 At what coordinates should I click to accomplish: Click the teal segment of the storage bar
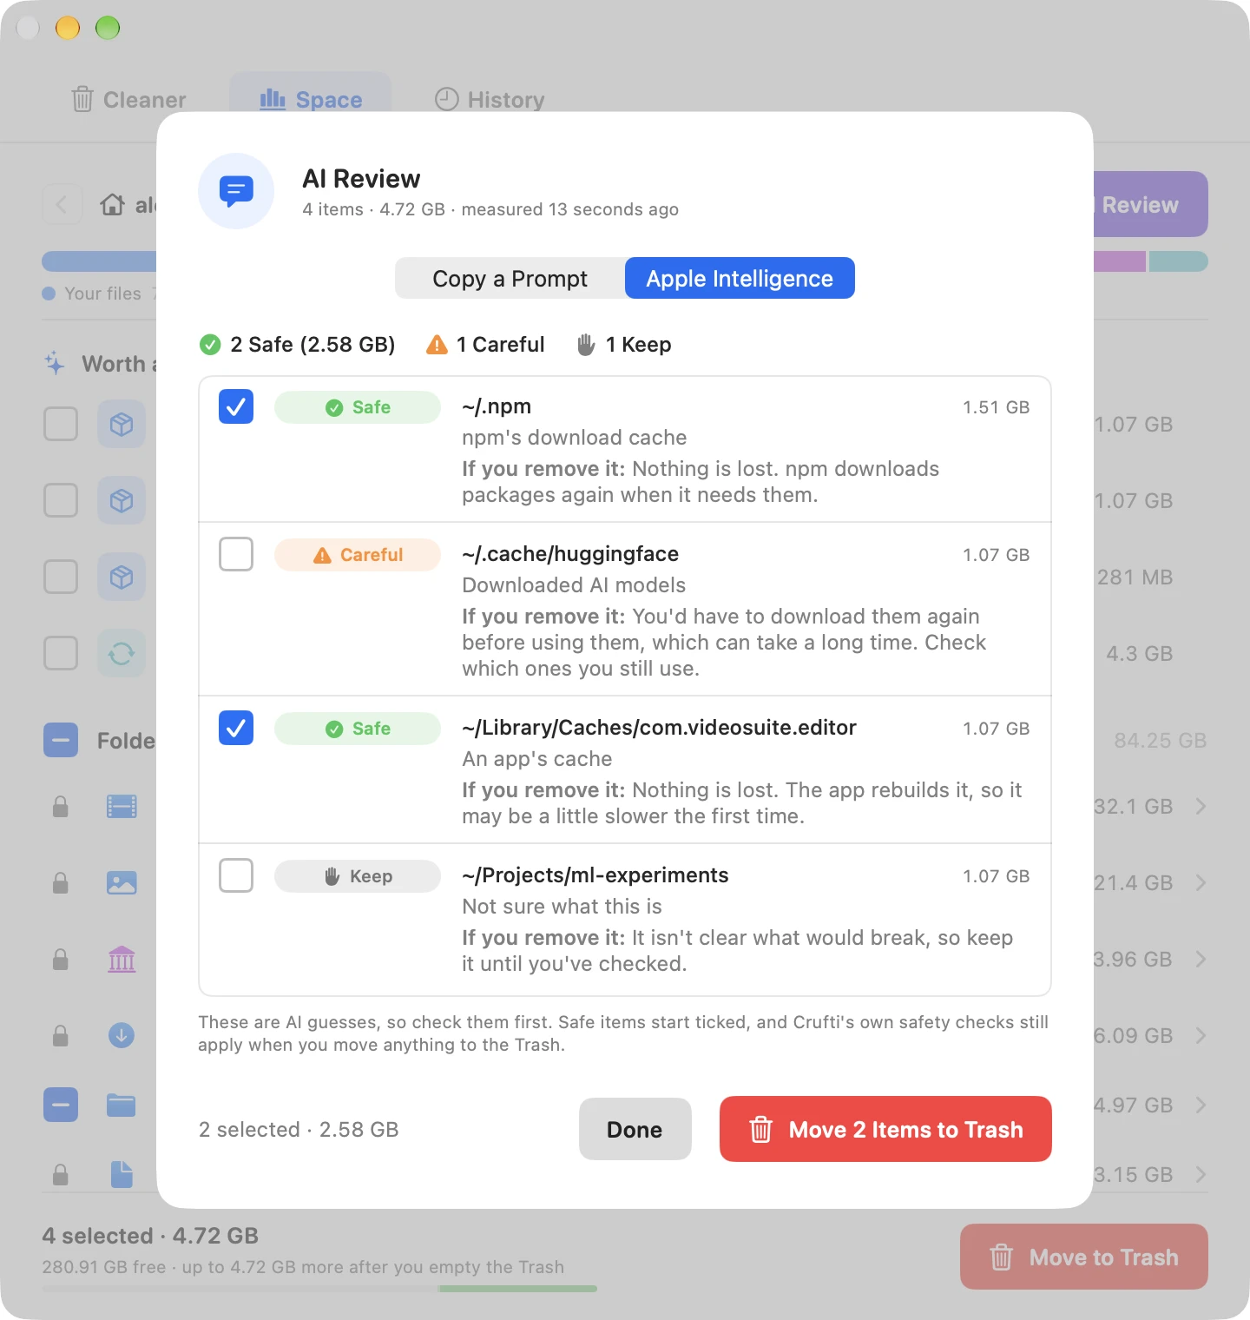click(1179, 261)
